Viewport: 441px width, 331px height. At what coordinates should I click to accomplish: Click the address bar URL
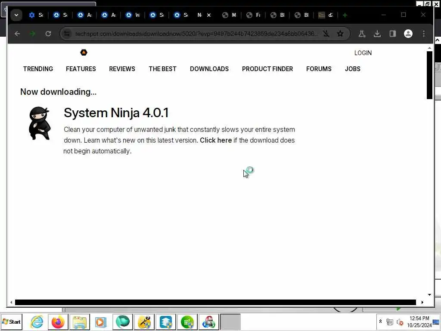pyautogui.click(x=196, y=34)
